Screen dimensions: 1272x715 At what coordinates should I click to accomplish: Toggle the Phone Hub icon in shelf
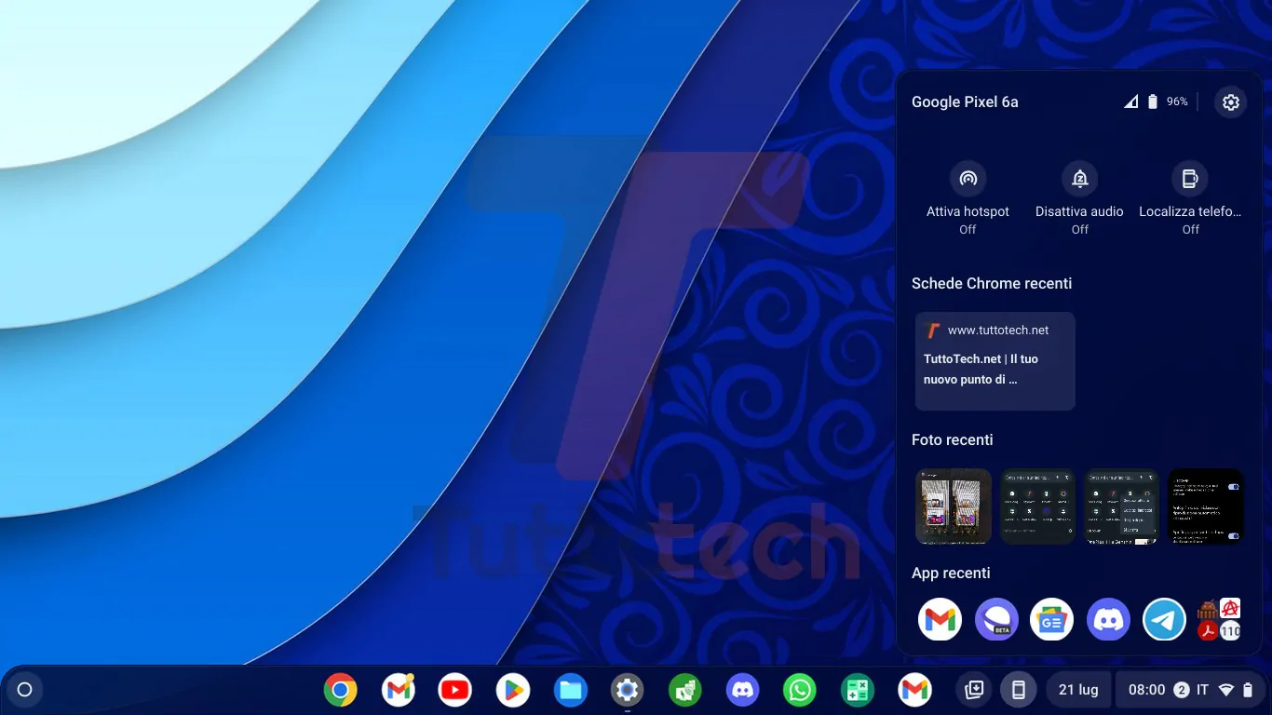pos(1019,690)
